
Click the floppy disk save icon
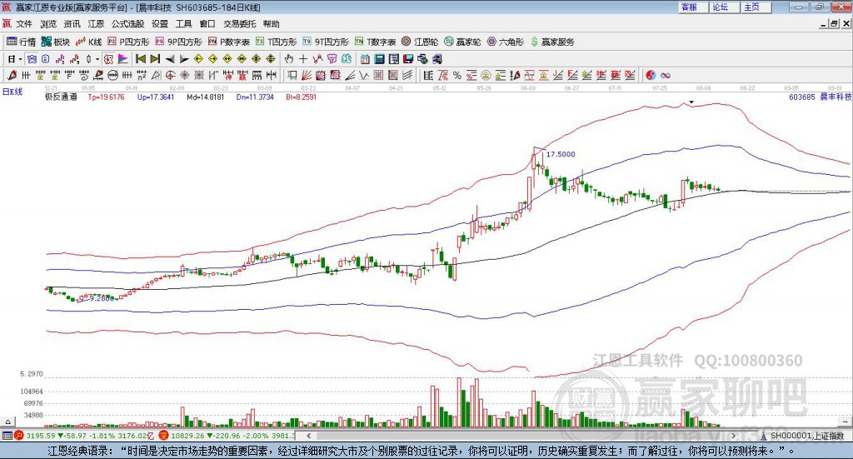click(x=408, y=59)
